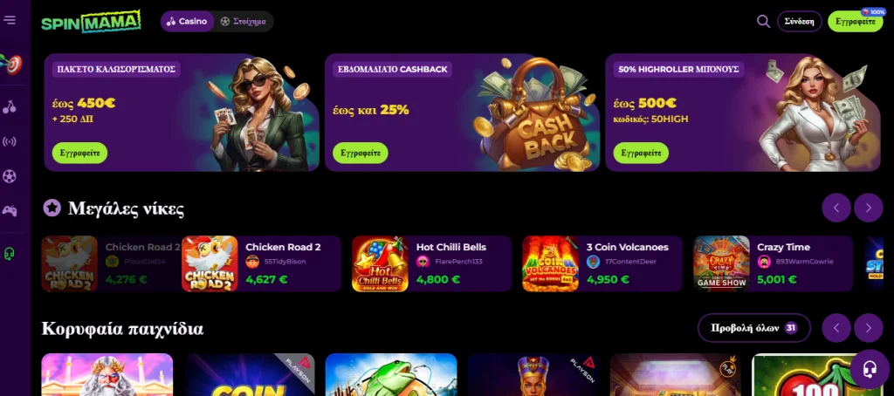Screen dimensions: 894x396
Task: Switch to the Στοίχημα tab
Action: tap(244, 22)
